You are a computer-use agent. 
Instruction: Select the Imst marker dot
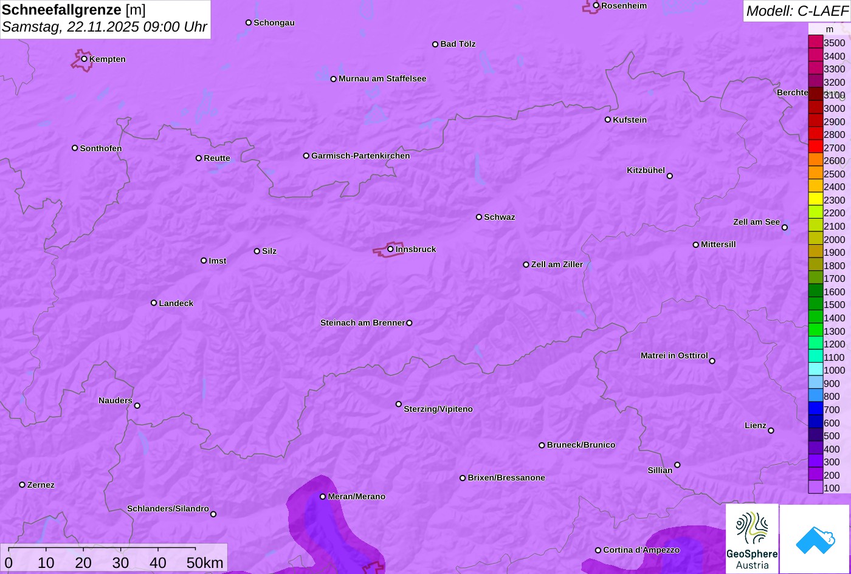204,261
